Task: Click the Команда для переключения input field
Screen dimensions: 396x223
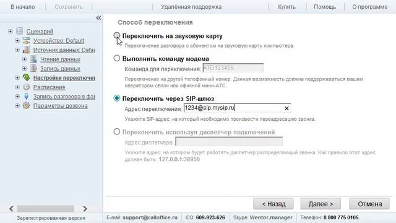Action: tap(233, 68)
